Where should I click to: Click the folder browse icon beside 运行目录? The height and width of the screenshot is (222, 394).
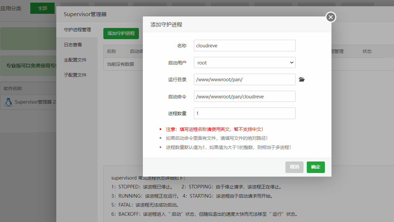coord(302,80)
